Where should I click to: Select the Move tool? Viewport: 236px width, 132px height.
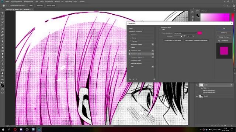(3, 13)
